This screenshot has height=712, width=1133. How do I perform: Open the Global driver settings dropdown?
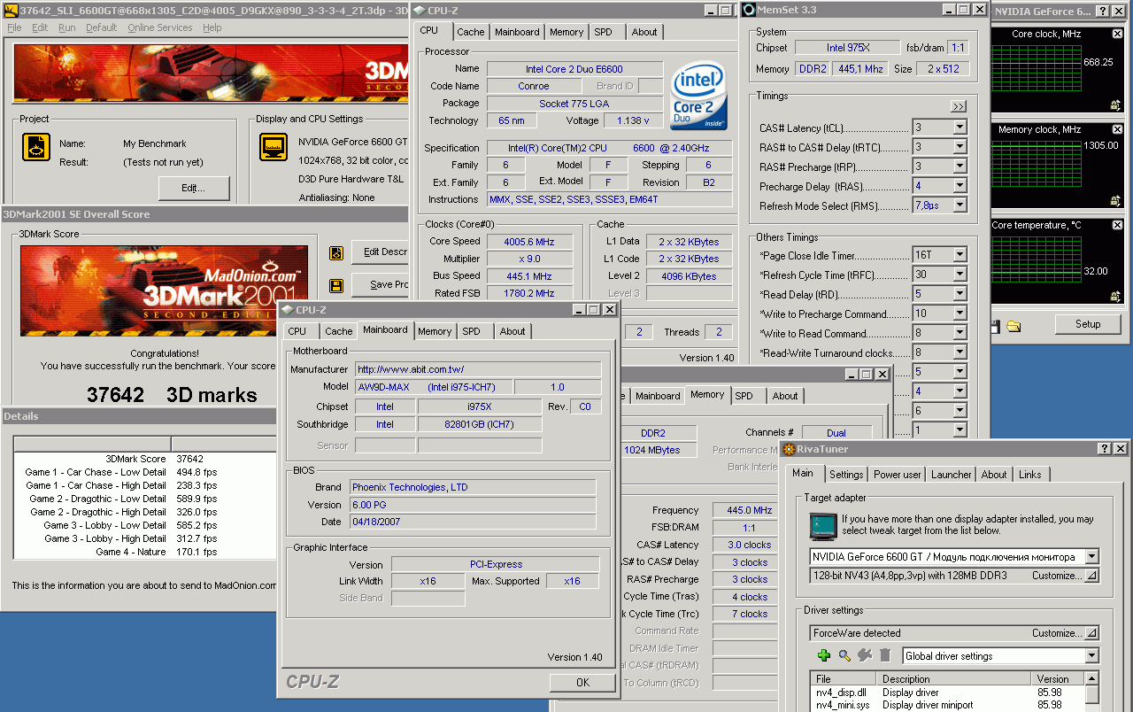pyautogui.click(x=1091, y=656)
